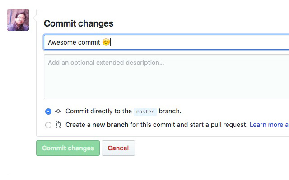Click the pull request icon
Image resolution: width=289 pixels, height=180 pixels.
coord(58,125)
